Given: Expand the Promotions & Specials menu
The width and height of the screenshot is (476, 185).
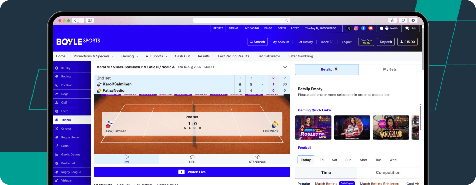Looking at the screenshot, I should coord(94,56).
